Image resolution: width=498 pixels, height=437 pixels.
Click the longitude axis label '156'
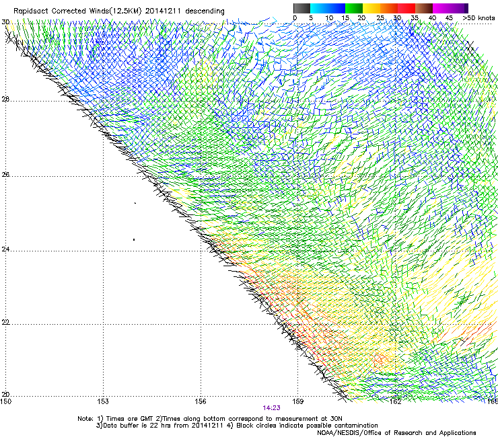(x=201, y=401)
